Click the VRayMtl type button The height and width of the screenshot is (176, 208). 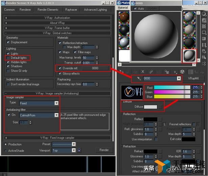pos(193,78)
